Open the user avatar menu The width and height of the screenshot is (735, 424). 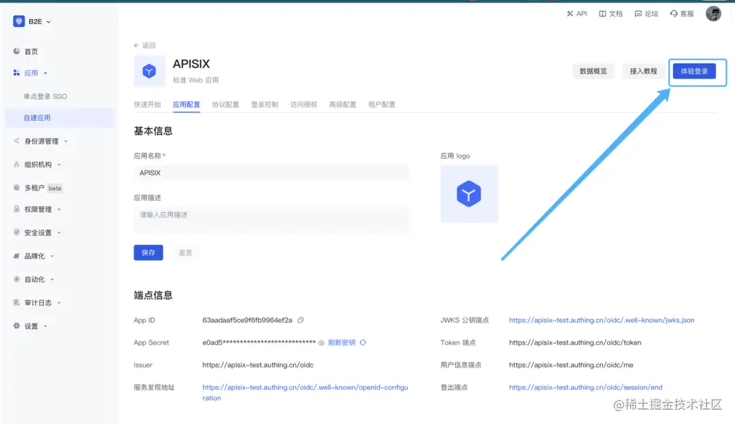(x=713, y=14)
